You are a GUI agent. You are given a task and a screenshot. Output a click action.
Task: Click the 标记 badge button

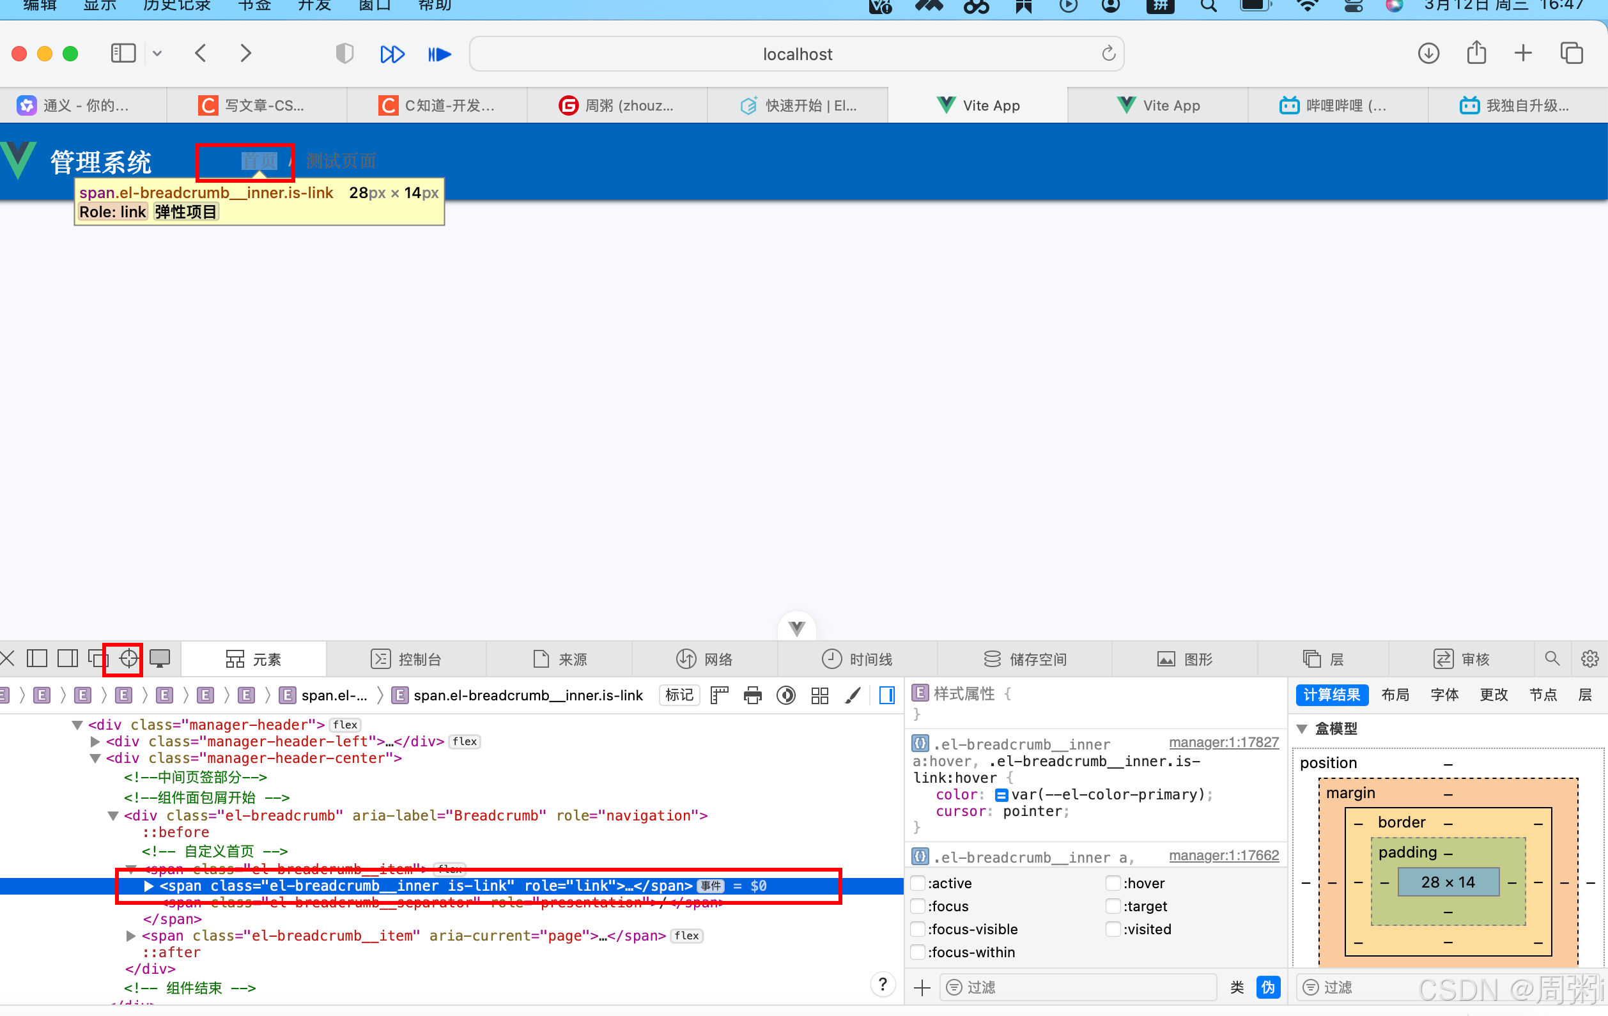679,695
